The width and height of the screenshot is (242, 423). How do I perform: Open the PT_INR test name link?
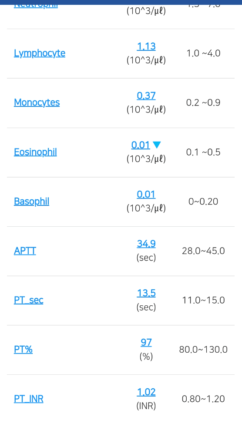pos(29,399)
